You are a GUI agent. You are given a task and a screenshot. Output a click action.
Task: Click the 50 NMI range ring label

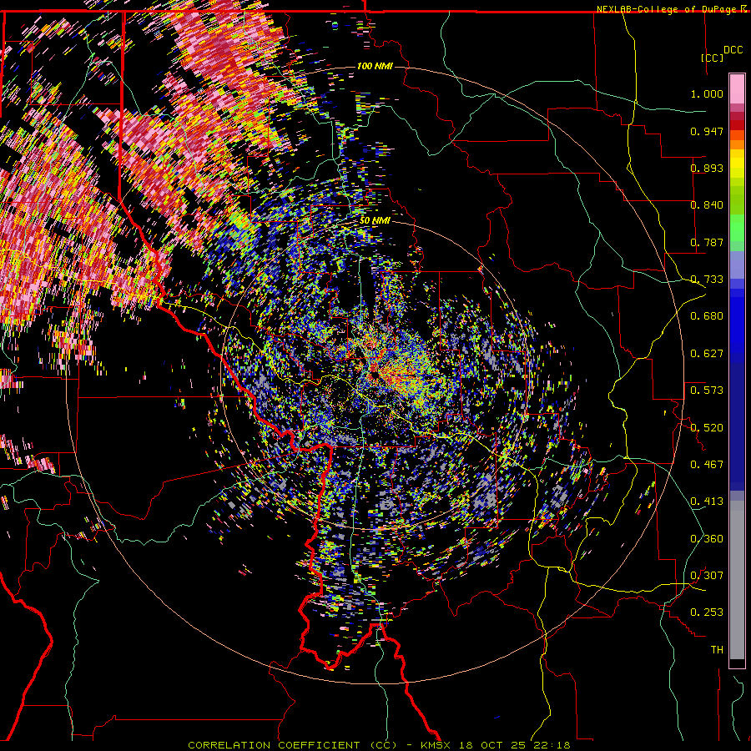[375, 221]
